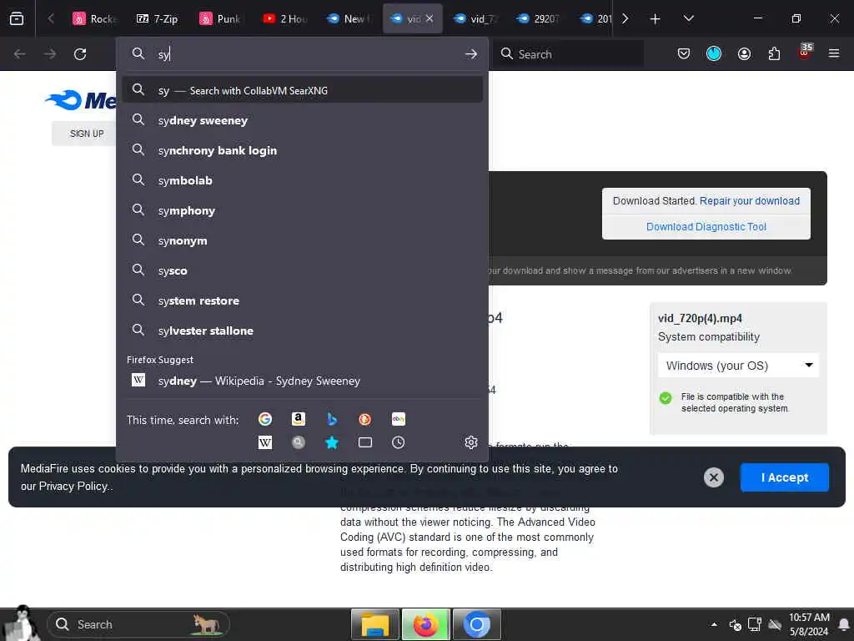Switch to the Rock tab
The image size is (854, 641).
[x=94, y=19]
